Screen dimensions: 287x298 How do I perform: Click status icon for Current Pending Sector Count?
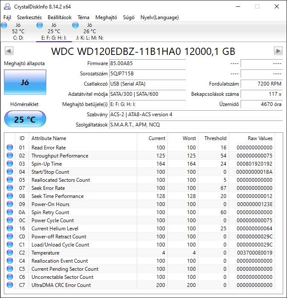click(10, 269)
